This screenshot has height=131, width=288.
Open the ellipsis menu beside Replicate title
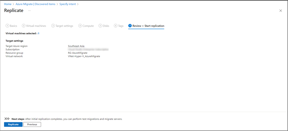coord(29,11)
